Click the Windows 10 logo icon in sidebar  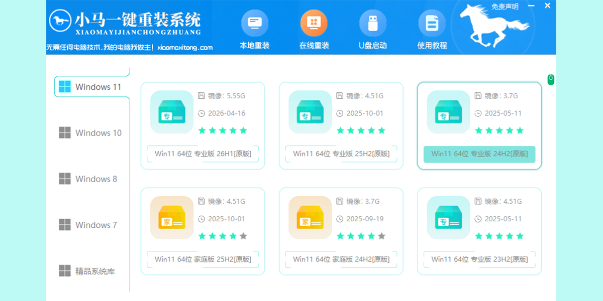65,133
